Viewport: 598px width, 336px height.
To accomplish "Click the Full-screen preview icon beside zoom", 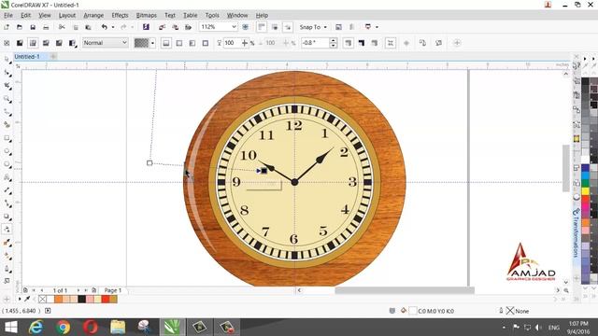I will point(245,27).
